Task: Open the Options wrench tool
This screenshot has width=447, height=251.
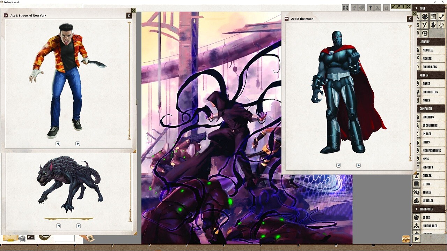Action: (441, 16)
